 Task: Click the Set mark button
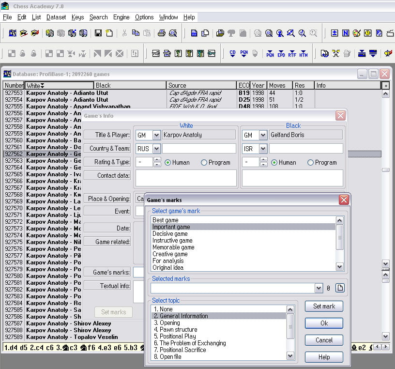(324, 306)
